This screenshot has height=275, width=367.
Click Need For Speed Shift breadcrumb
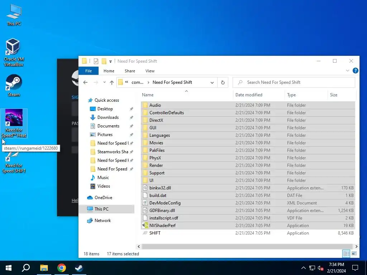[172, 82]
